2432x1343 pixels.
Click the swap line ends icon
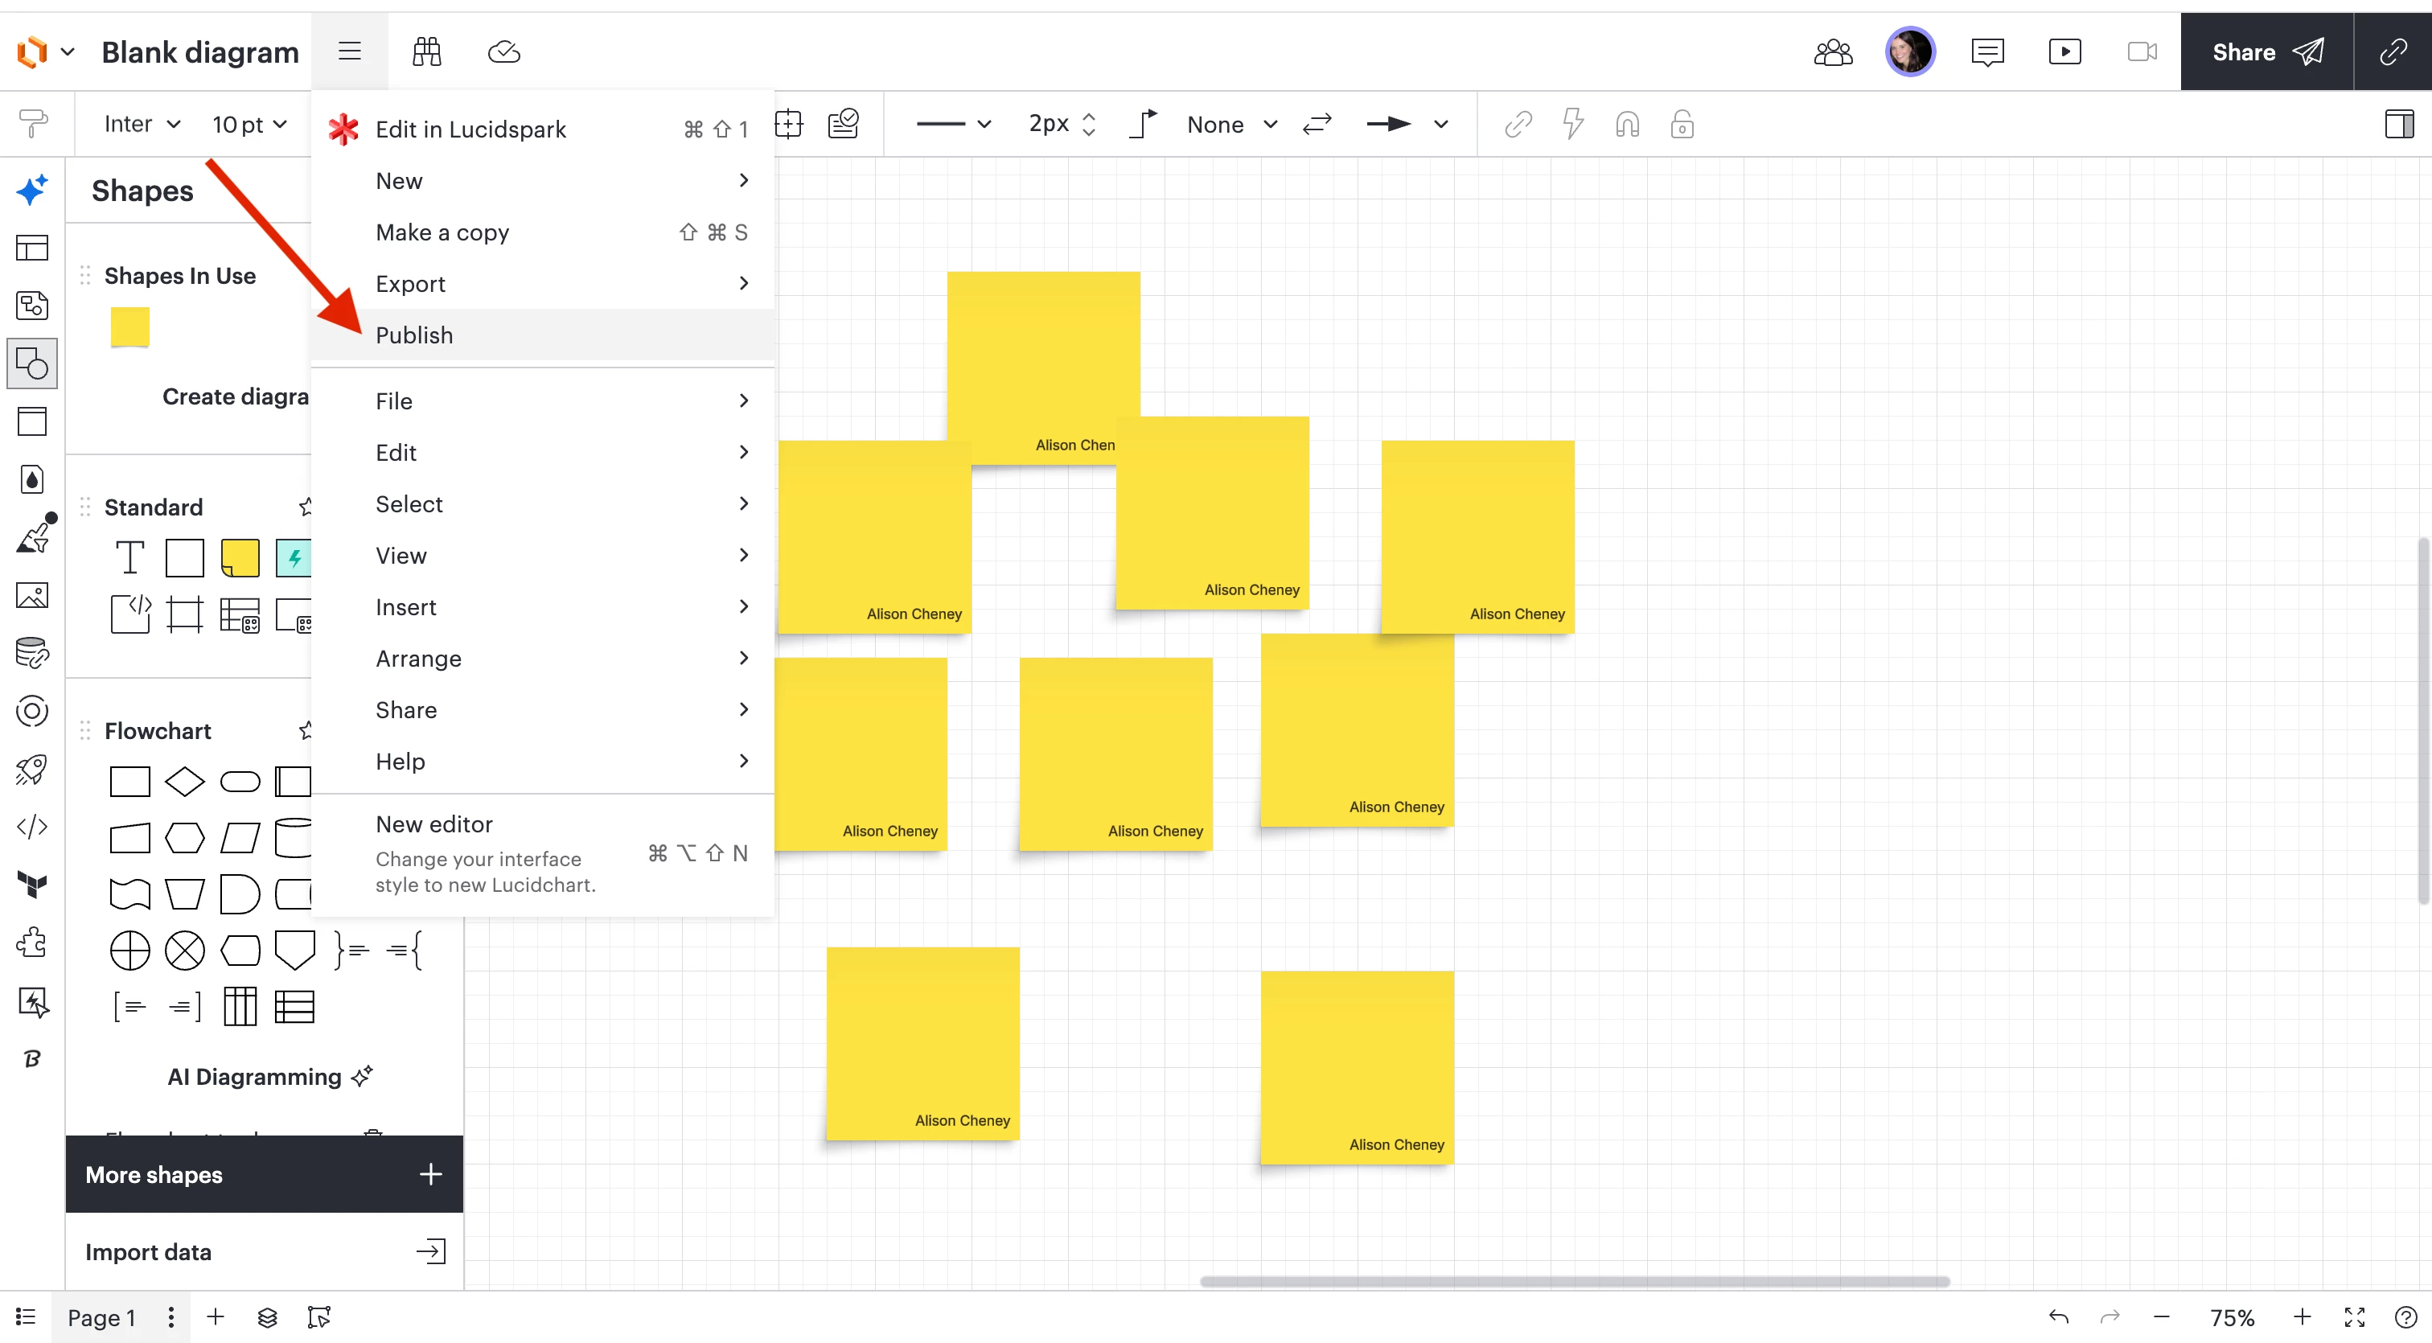[x=1317, y=124]
